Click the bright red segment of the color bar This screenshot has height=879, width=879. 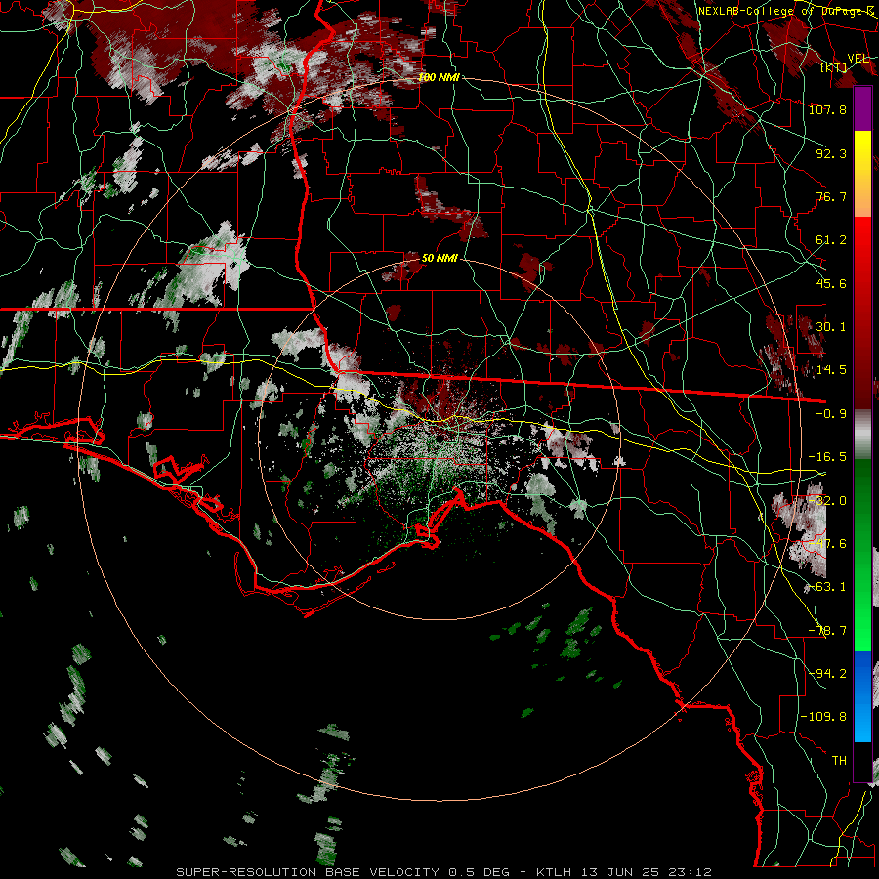pos(862,314)
